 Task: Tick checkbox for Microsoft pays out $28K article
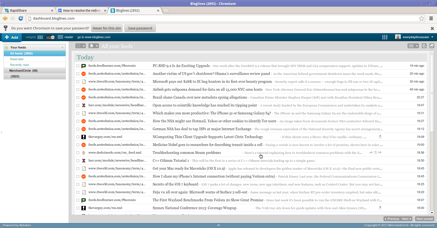point(78,82)
